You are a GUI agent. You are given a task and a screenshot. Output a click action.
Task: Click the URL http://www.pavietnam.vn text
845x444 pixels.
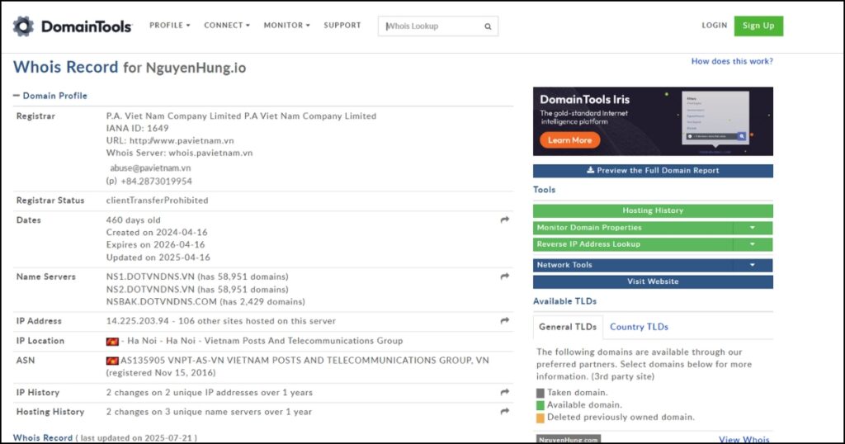pyautogui.click(x=170, y=140)
